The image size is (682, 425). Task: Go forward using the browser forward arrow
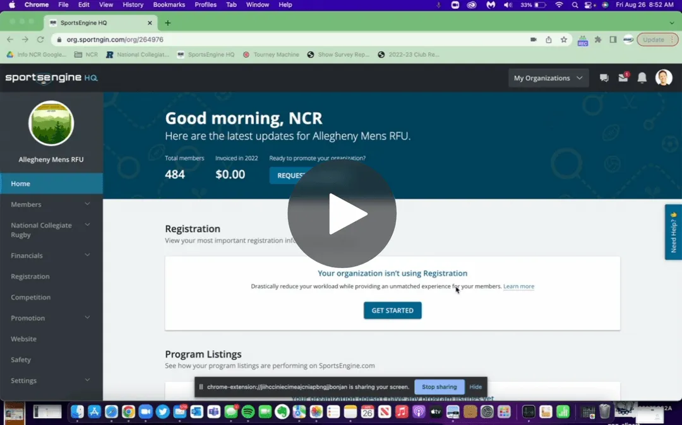click(25, 40)
